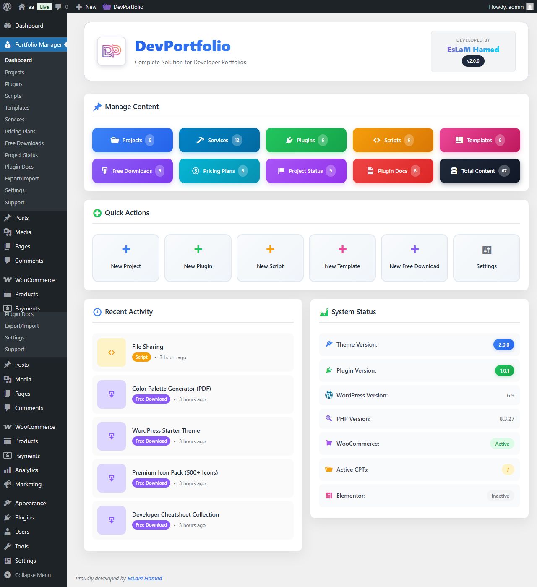
Task: Open the pink Templates card in Manage Content
Action: tap(480, 140)
